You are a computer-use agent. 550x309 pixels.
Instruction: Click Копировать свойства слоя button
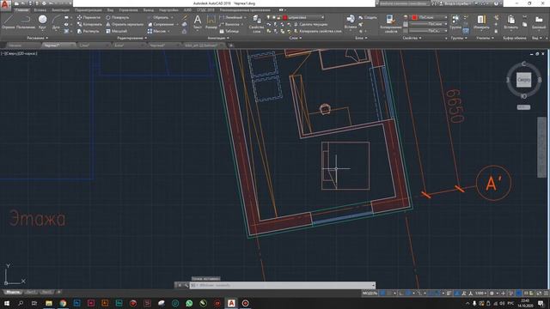click(x=317, y=31)
